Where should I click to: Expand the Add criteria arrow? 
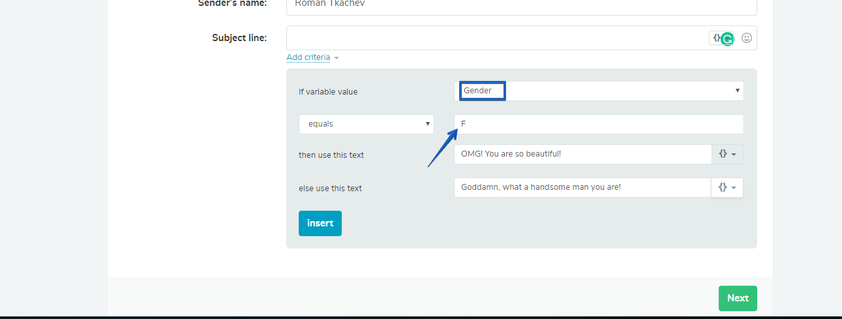coord(337,58)
